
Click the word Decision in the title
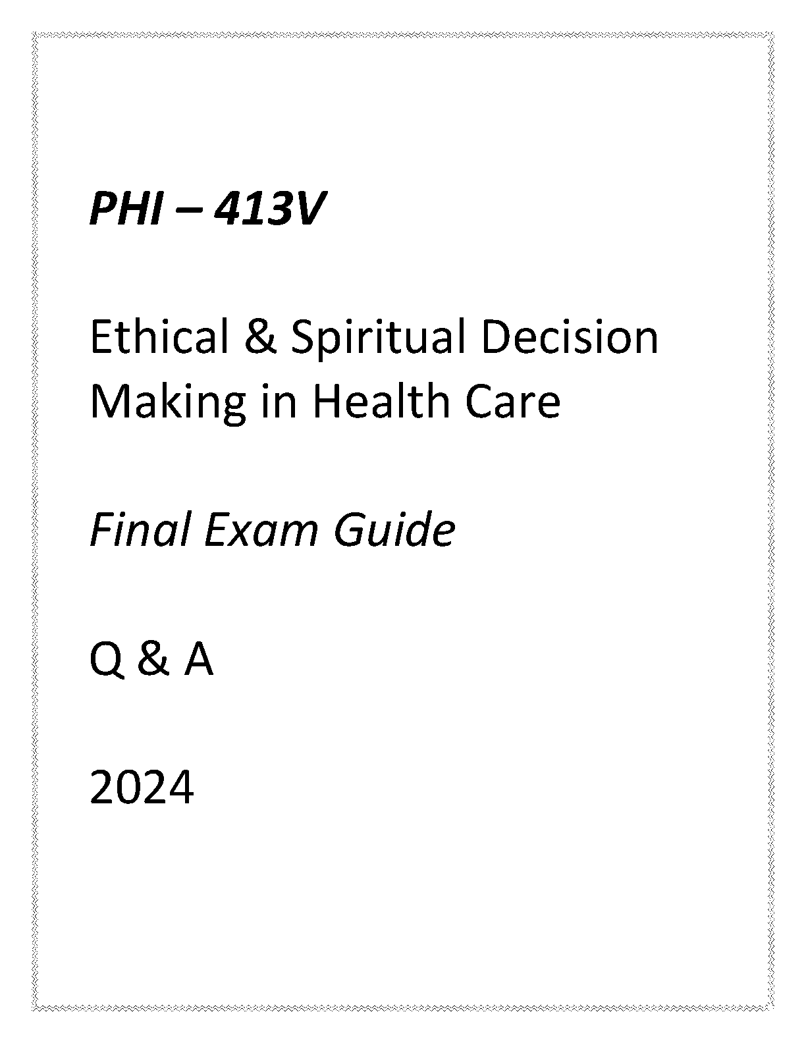(x=570, y=338)
